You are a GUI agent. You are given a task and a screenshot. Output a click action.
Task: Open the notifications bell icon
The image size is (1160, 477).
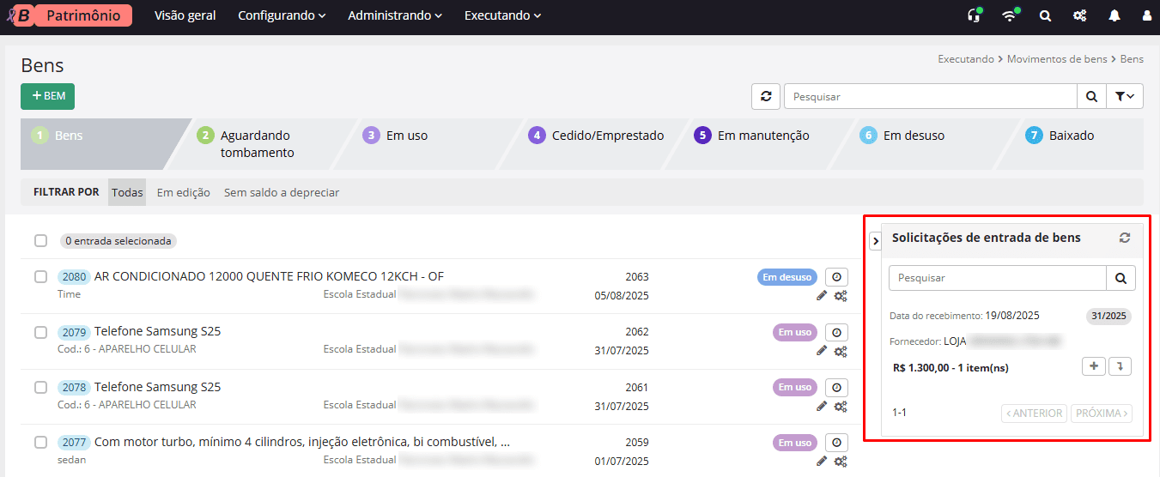[x=1114, y=15]
